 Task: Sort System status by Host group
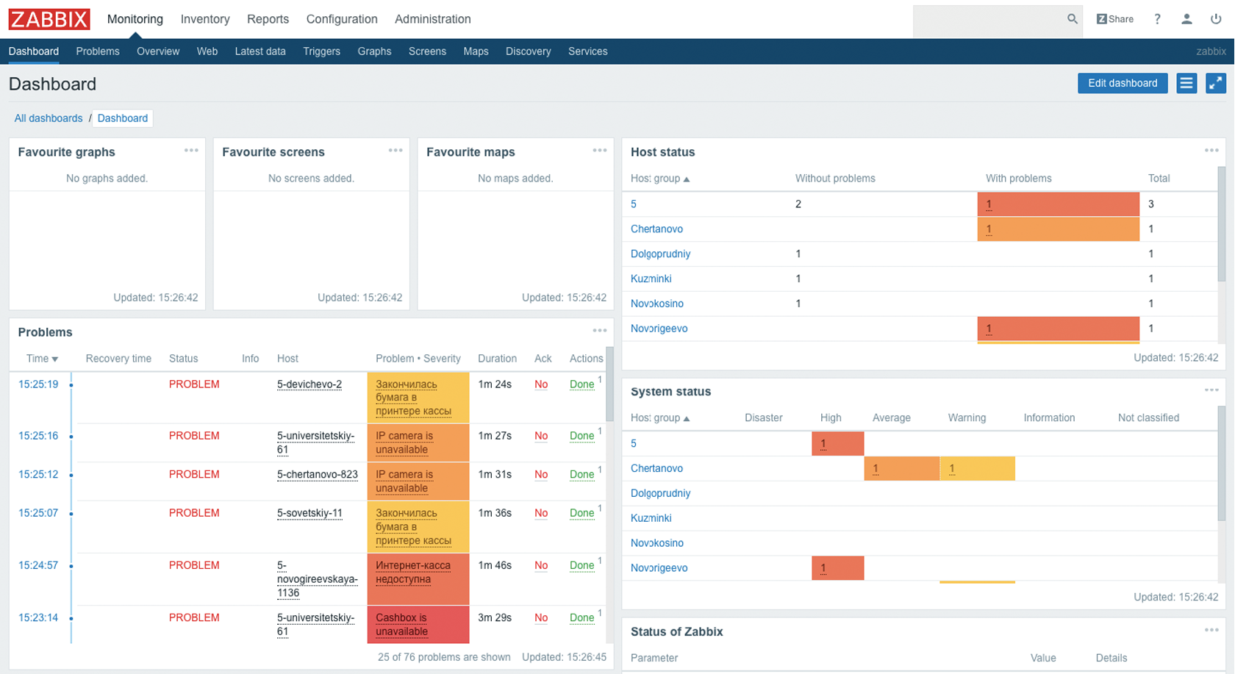click(660, 418)
